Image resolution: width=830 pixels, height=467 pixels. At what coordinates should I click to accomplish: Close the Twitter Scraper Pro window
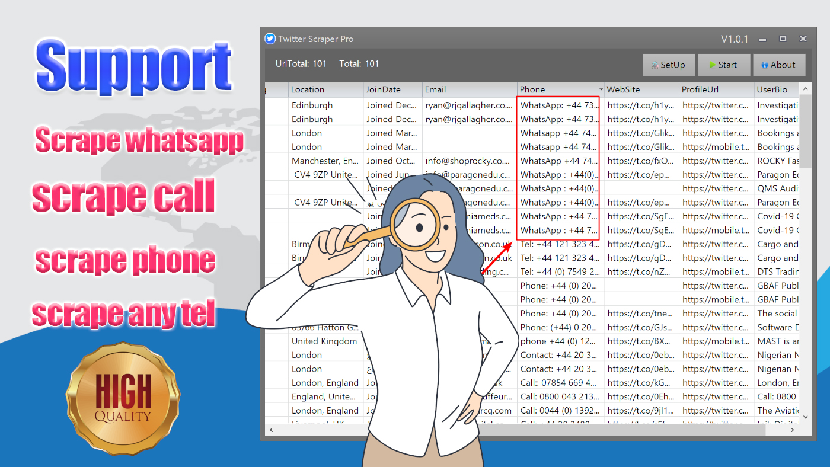(x=803, y=39)
